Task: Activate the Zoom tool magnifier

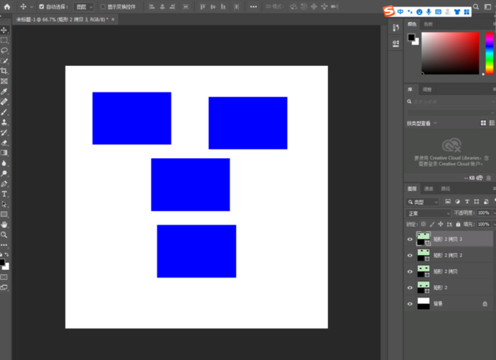Action: (4, 235)
